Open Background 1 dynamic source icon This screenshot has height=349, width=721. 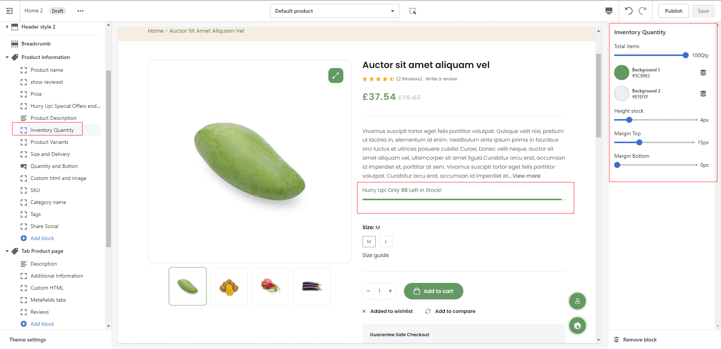coord(703,73)
